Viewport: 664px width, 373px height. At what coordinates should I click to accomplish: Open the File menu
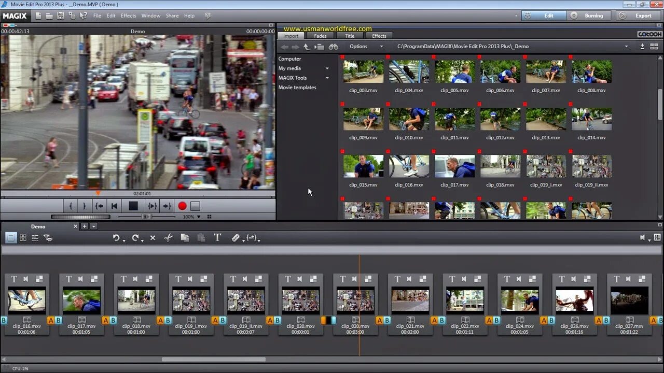point(97,16)
